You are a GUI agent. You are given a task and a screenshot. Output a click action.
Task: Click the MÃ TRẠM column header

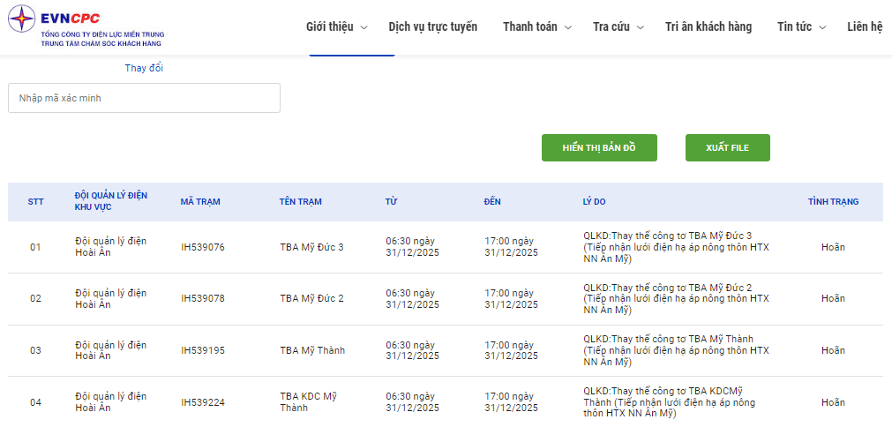200,202
